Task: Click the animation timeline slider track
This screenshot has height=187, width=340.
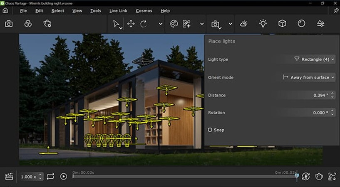Action: click(184, 176)
